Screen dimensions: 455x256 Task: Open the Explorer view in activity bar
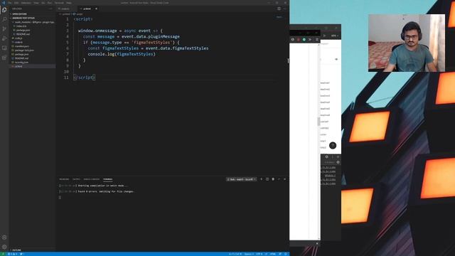click(x=4, y=10)
